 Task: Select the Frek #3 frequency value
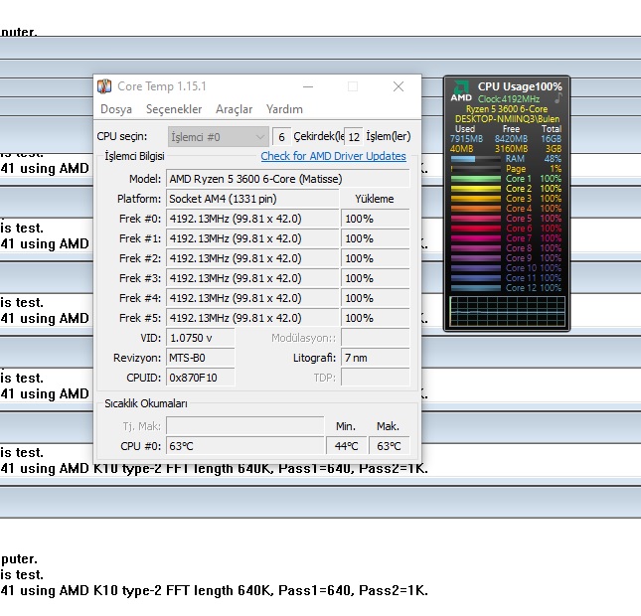pyautogui.click(x=252, y=278)
